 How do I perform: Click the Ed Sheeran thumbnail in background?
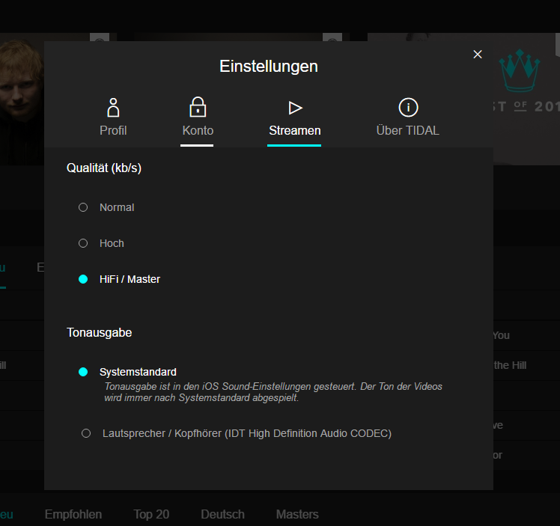pyautogui.click(x=22, y=99)
